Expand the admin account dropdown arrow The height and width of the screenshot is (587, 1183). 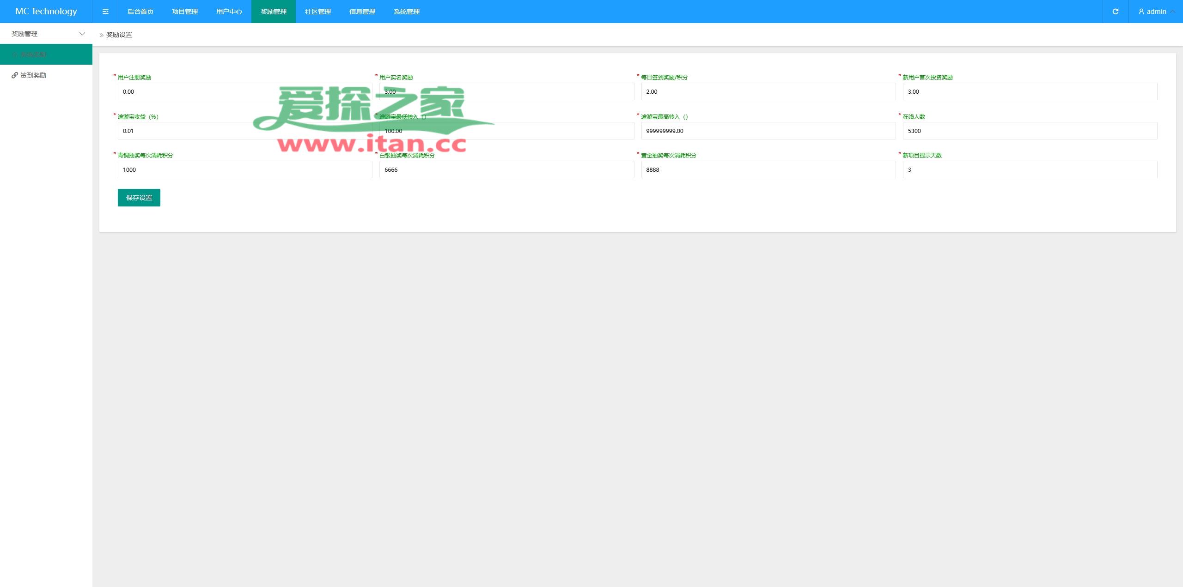pos(1173,12)
